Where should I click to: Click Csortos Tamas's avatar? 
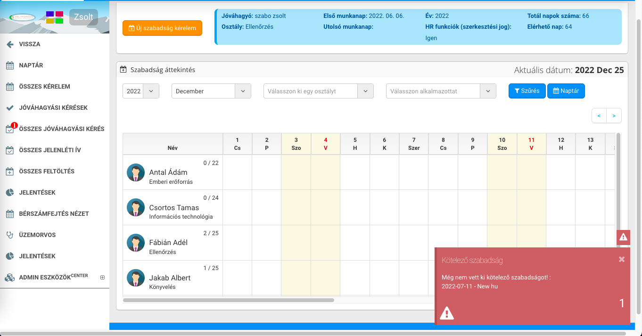tap(136, 207)
